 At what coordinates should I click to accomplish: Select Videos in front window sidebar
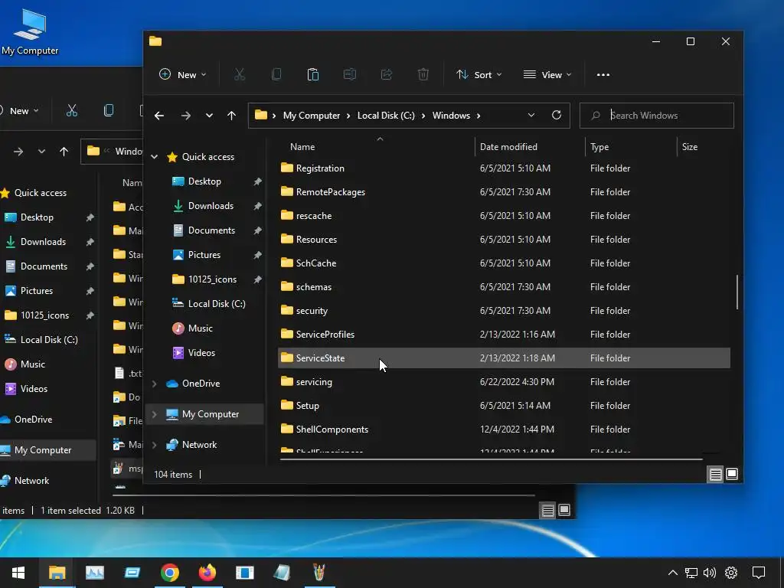click(x=201, y=353)
